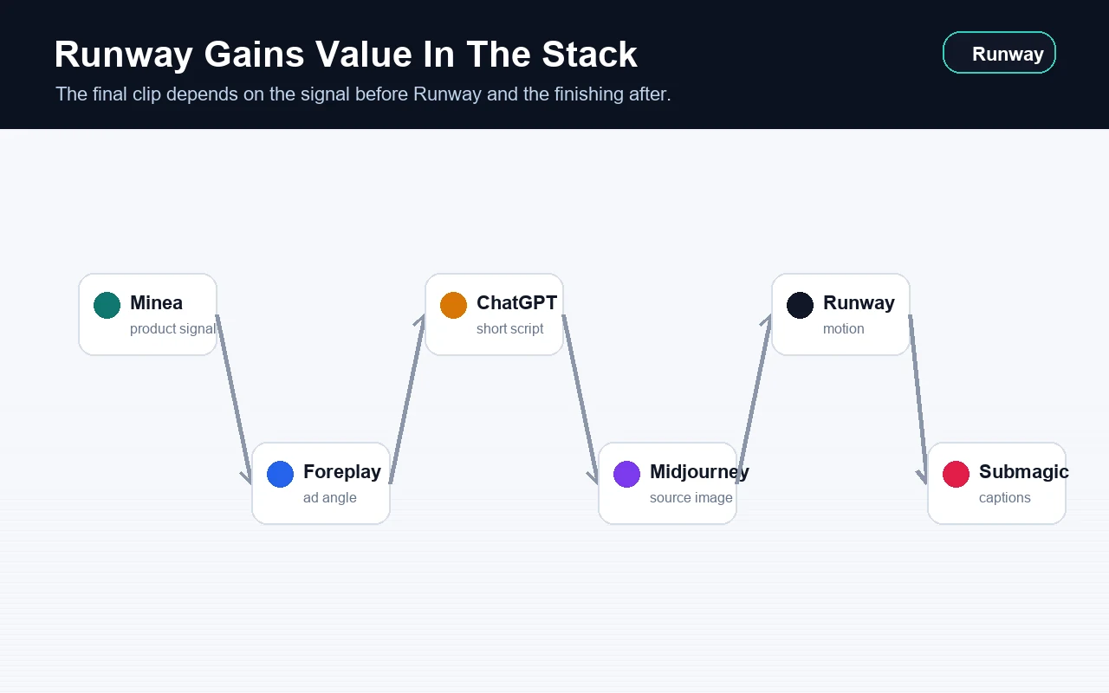The height and width of the screenshot is (693, 1109).
Task: Open the ChatGPT short script card
Action: (494, 314)
